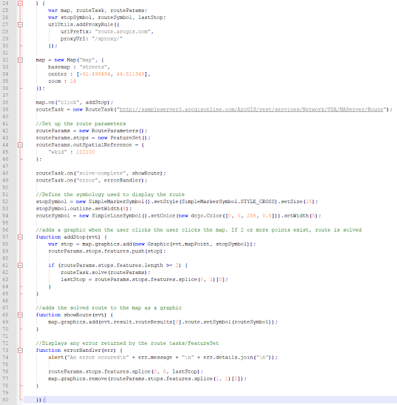
Task: Click stopSymbol.outline.setWidth(4) line
Action: 84,208
